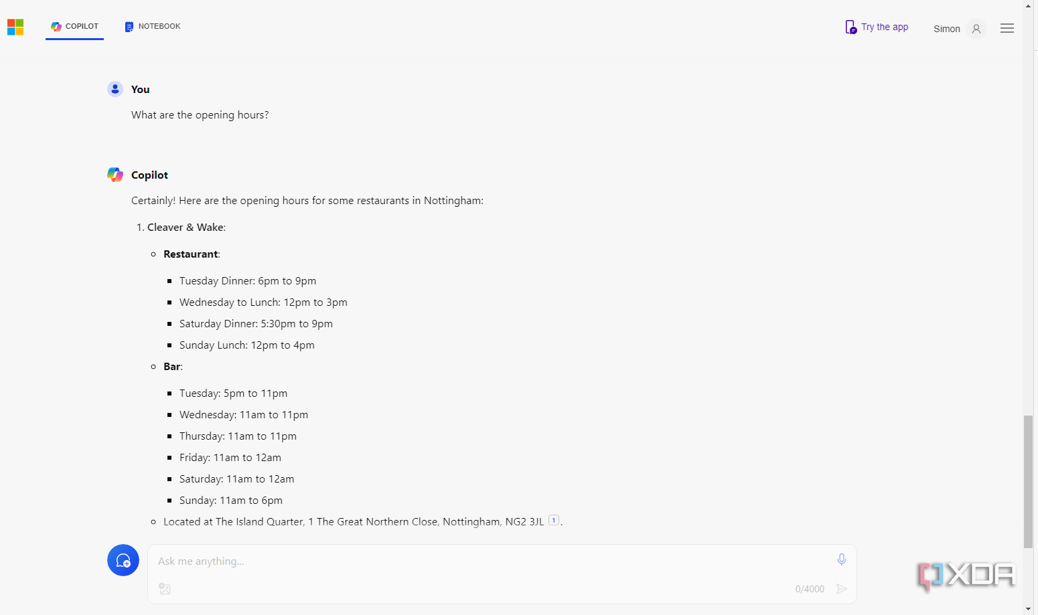
Task: Activate the microphone voice input
Action: click(x=842, y=559)
